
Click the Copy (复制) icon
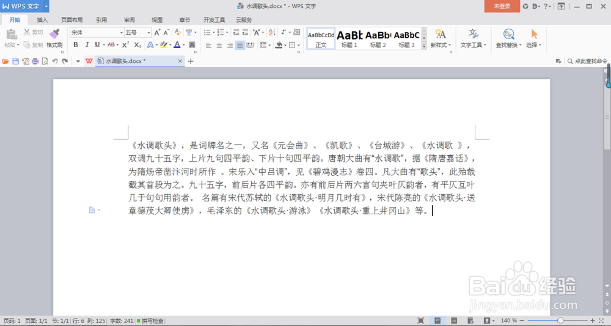click(x=27, y=45)
